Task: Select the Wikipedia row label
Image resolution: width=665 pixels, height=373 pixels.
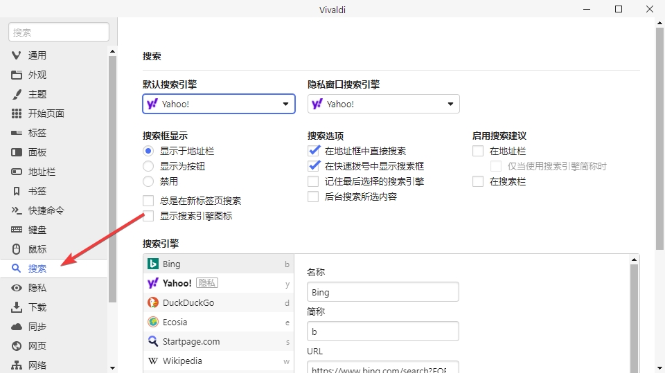Action: coord(182,361)
